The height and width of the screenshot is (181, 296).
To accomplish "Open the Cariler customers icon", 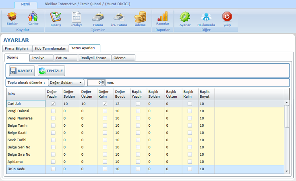I will [x=33, y=18].
